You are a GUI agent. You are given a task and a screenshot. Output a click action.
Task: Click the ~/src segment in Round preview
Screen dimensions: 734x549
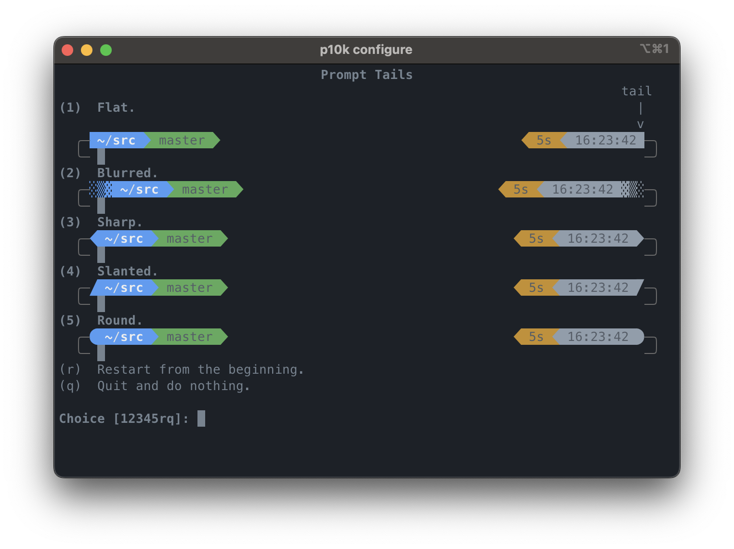click(x=124, y=337)
